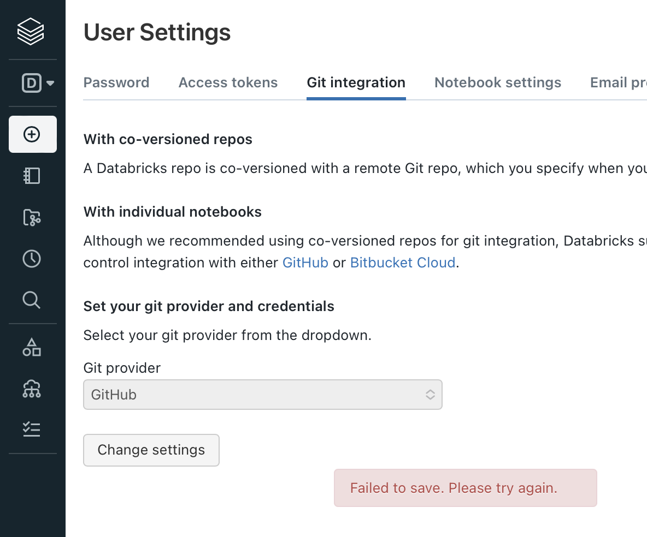
Task: Expand the GitHub selection chevron
Action: point(430,394)
